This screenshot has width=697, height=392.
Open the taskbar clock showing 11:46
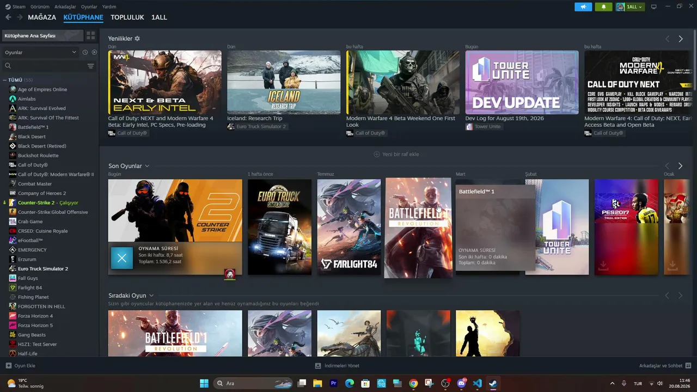(680, 383)
